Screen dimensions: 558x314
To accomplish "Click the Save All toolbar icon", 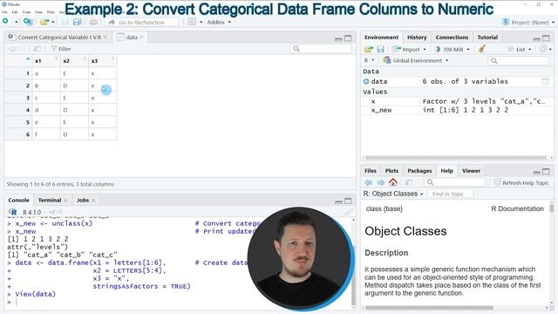I will (78, 22).
